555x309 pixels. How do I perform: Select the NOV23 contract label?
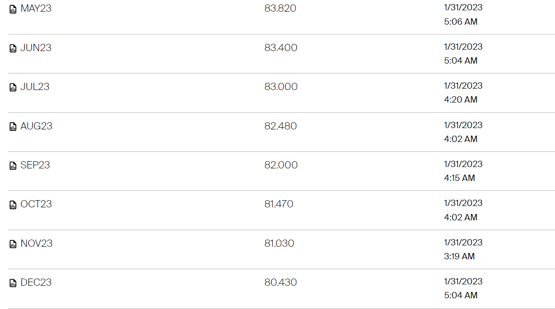click(x=36, y=243)
